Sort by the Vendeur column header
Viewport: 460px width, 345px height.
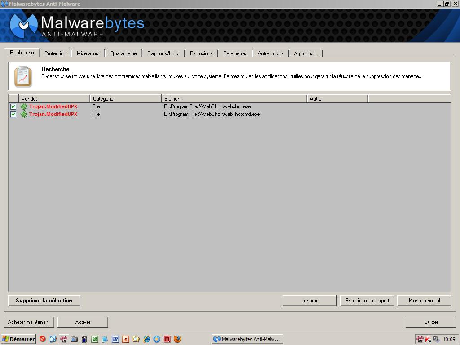(54, 98)
